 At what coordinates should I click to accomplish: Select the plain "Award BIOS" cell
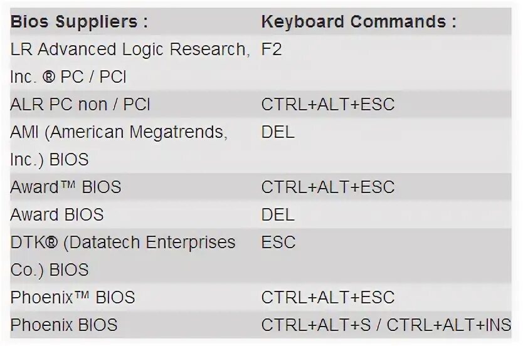[56, 214]
